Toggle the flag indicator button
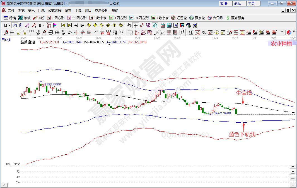This screenshot has width=297, height=188. click(x=55, y=25)
